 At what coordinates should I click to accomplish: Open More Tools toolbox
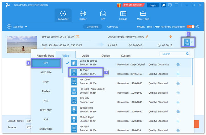pos(143,16)
